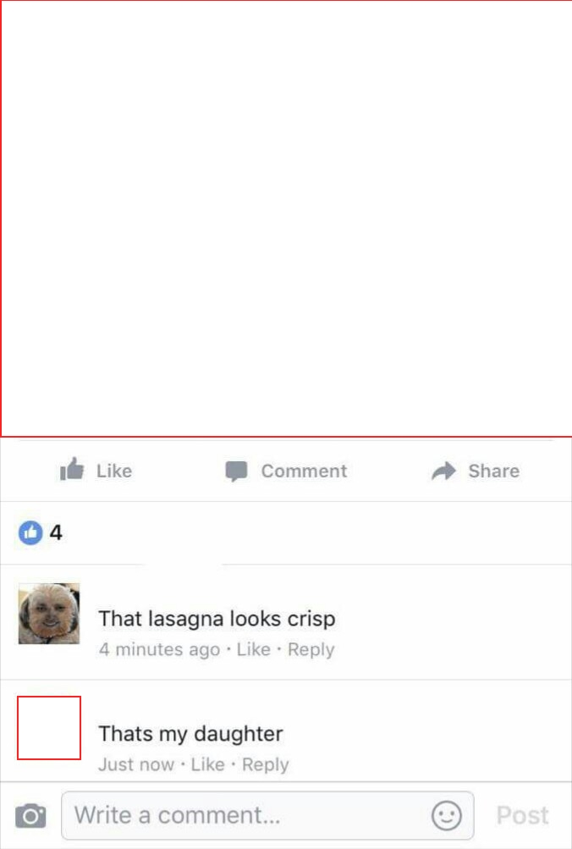Reply to the 'That lasagna looks crisp' comment

(311, 649)
